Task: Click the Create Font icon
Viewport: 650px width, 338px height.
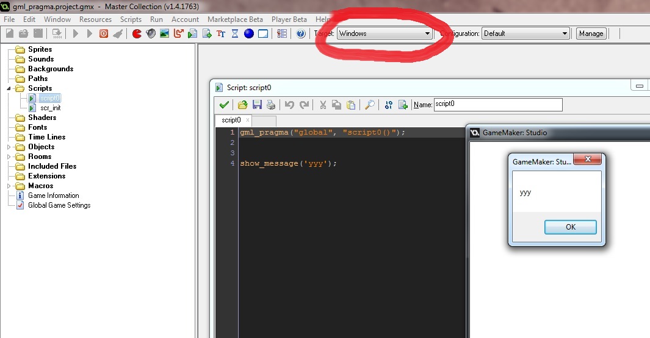Action: [x=221, y=33]
